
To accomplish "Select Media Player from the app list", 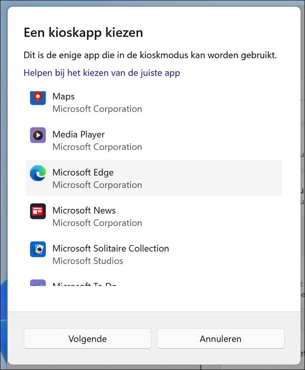I will pyautogui.click(x=154, y=140).
